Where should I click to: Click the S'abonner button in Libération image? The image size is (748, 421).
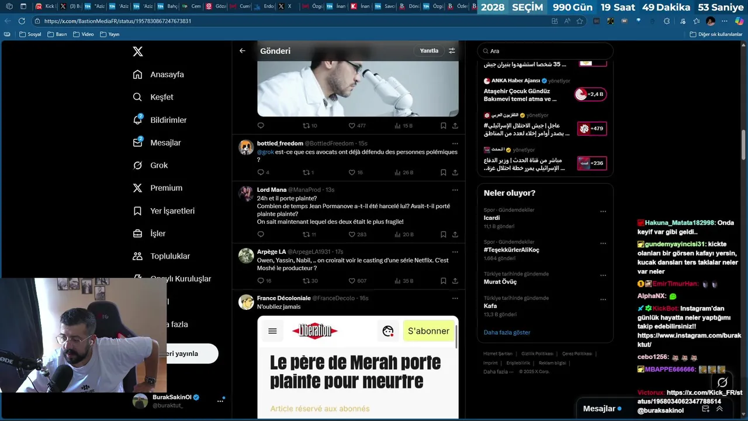[428, 331]
